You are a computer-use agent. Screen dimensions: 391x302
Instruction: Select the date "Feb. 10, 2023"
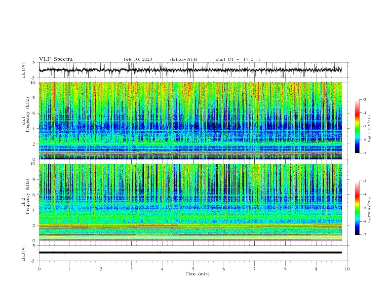(x=138, y=59)
